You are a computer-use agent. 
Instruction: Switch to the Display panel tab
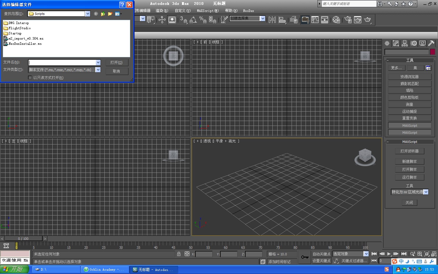(422, 43)
